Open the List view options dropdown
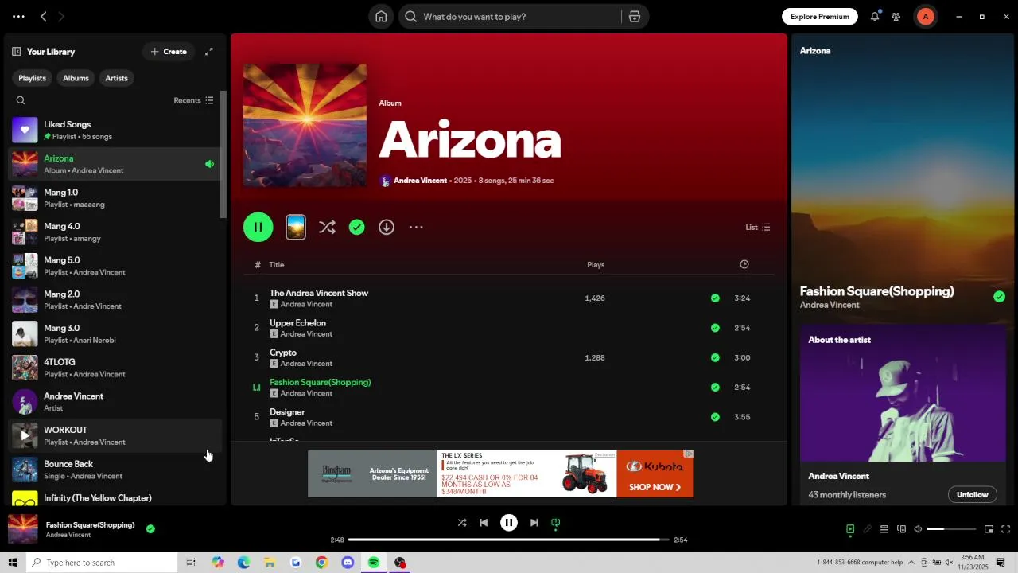The width and height of the screenshot is (1018, 573). pyautogui.click(x=757, y=228)
